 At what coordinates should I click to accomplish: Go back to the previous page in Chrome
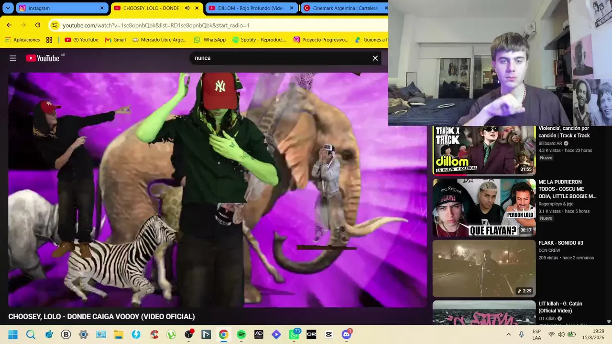tap(9, 25)
